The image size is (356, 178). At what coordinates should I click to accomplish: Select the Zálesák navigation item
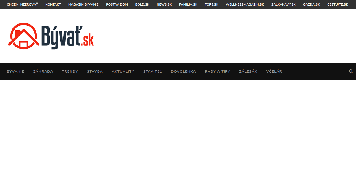(x=248, y=71)
